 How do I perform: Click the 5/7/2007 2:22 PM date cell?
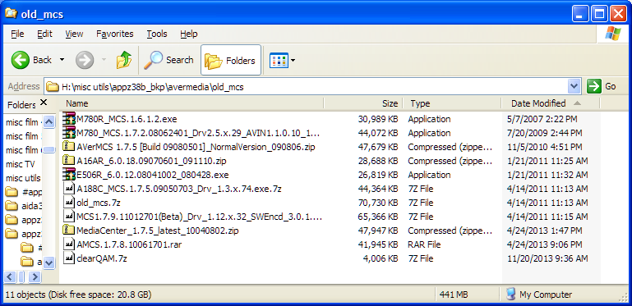pos(542,119)
